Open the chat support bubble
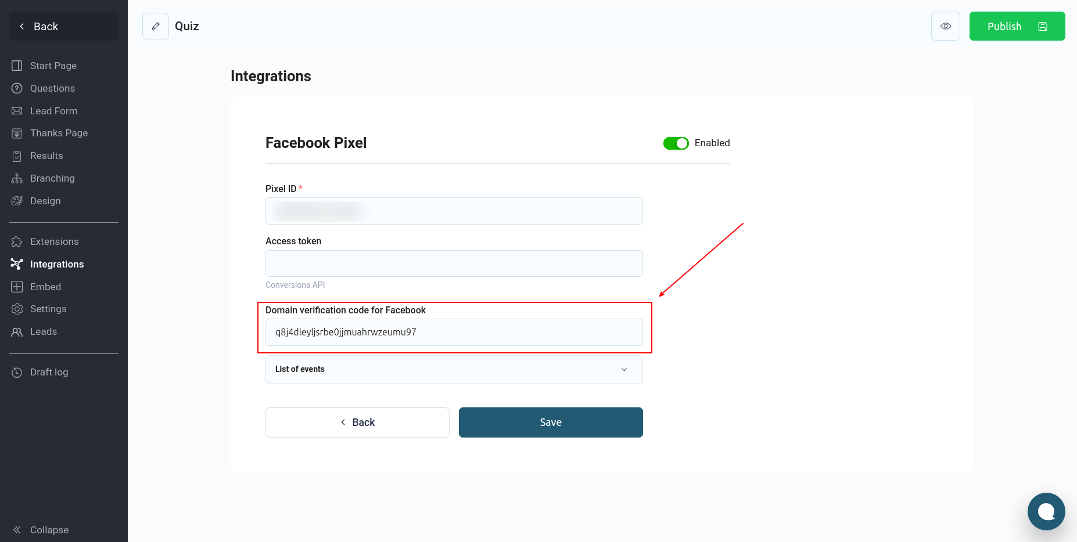1077x542 pixels. 1046,511
